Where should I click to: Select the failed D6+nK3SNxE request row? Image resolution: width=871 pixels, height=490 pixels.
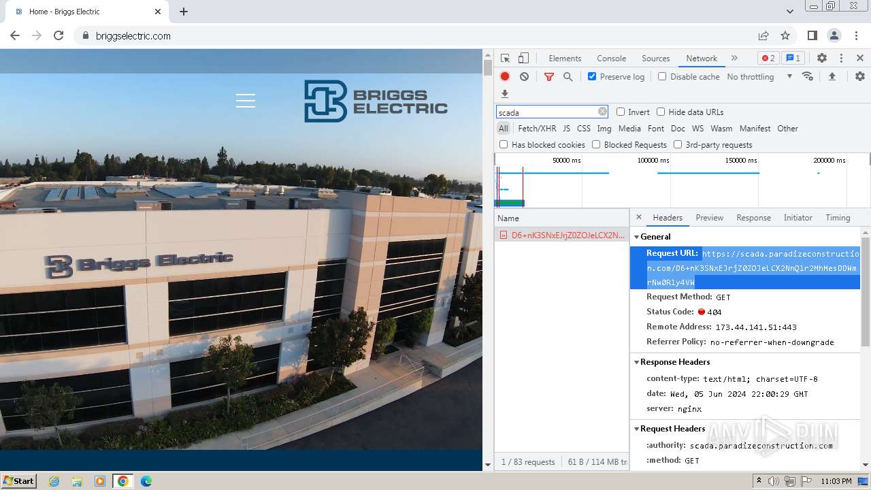click(561, 235)
